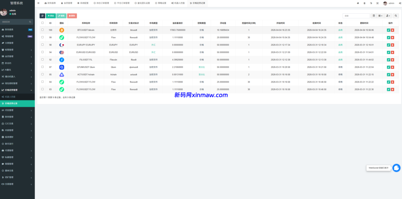Click the green edit icon for ID 99

(x=388, y=38)
